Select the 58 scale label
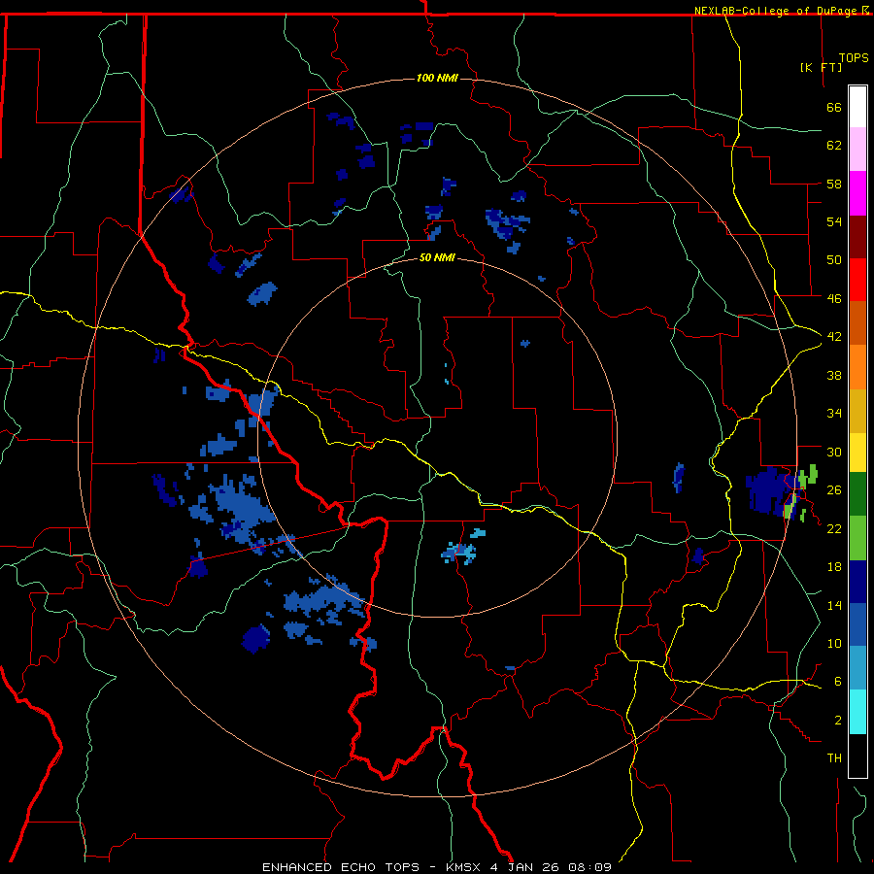874x874 pixels. [834, 184]
